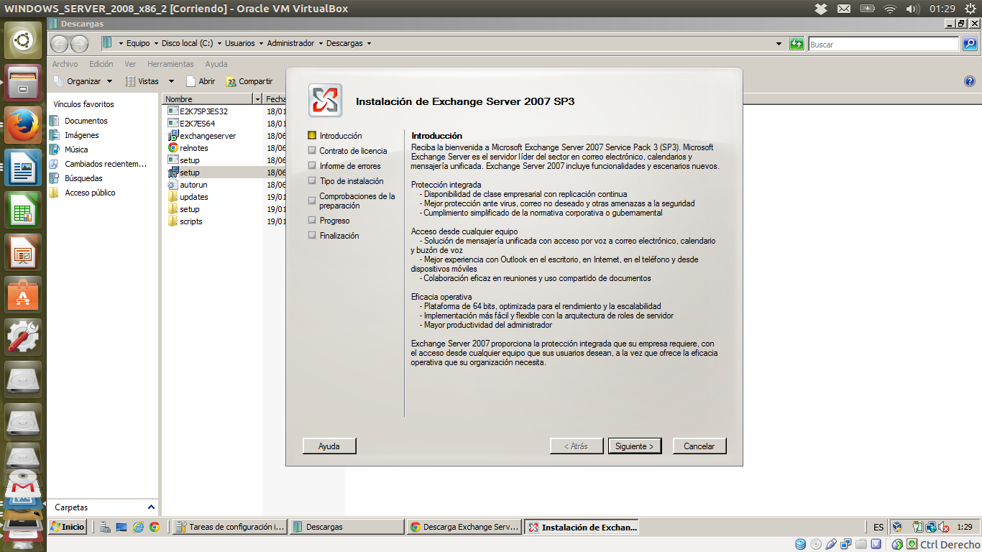This screenshot has height=552, width=982.
Task: Open the relnotes Chrome file
Action: 193,148
